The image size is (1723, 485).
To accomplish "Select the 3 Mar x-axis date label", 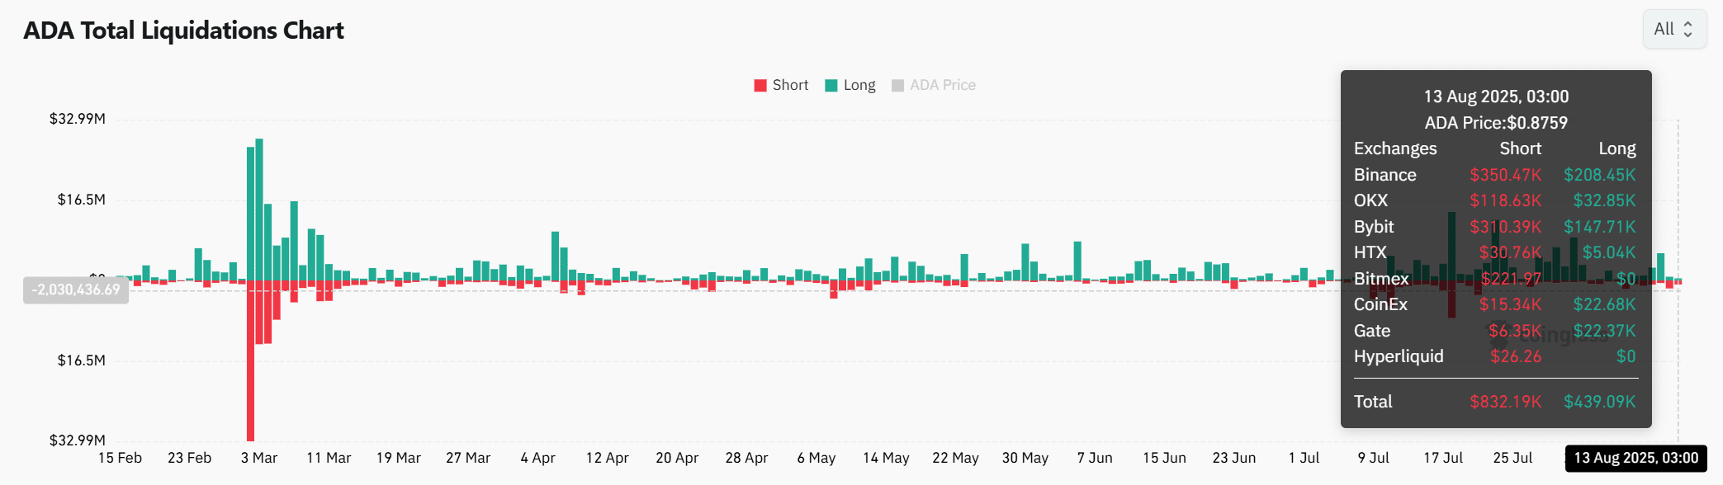I will [x=258, y=458].
